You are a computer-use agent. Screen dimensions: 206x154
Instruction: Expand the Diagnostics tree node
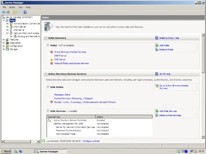4,43
